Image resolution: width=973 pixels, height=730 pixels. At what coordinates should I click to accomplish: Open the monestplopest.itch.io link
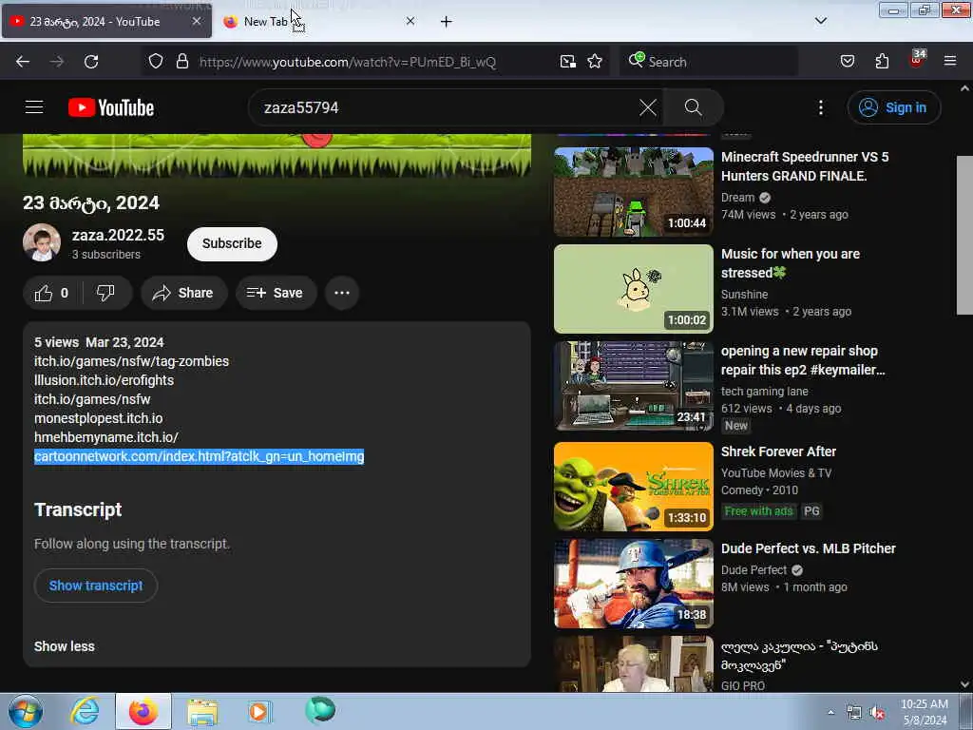point(98,418)
